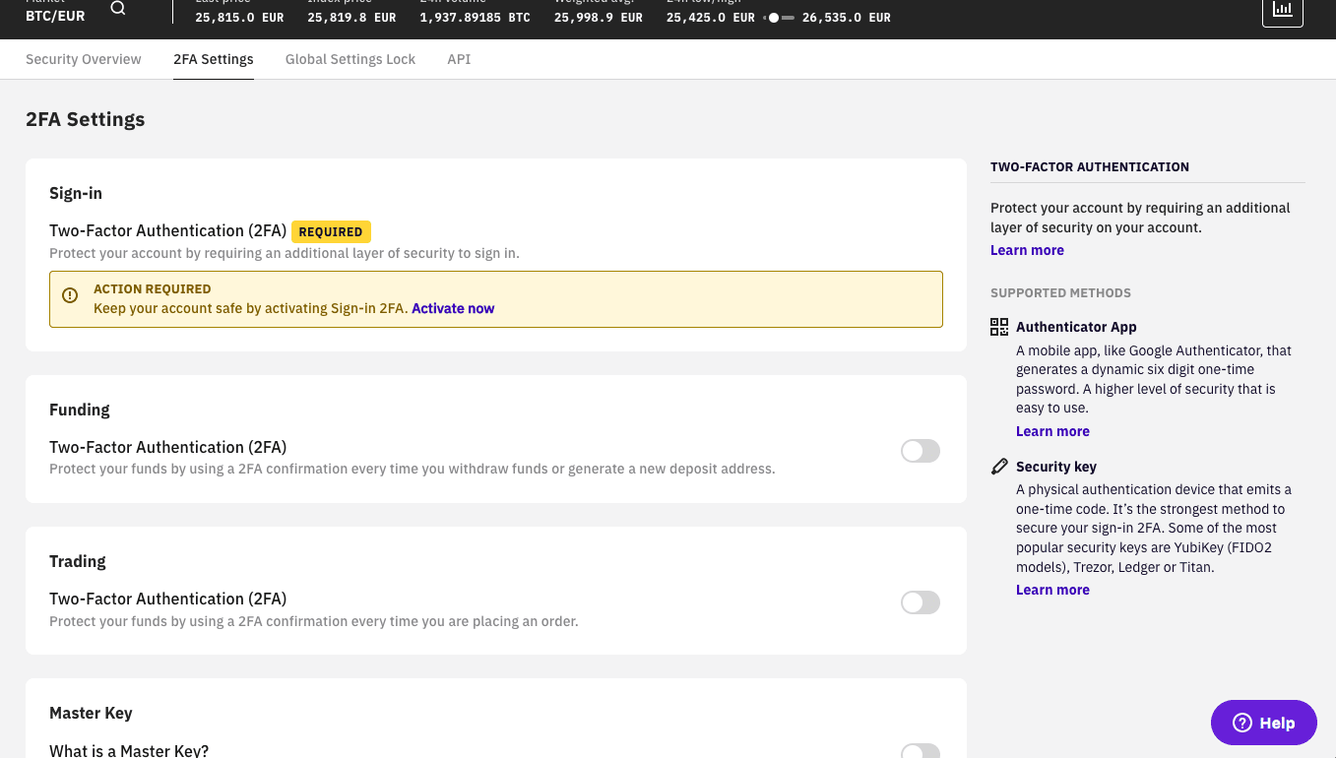Image resolution: width=1336 pixels, height=758 pixels.
Task: Enable Funding two-factor authentication toggle
Action: point(921,451)
